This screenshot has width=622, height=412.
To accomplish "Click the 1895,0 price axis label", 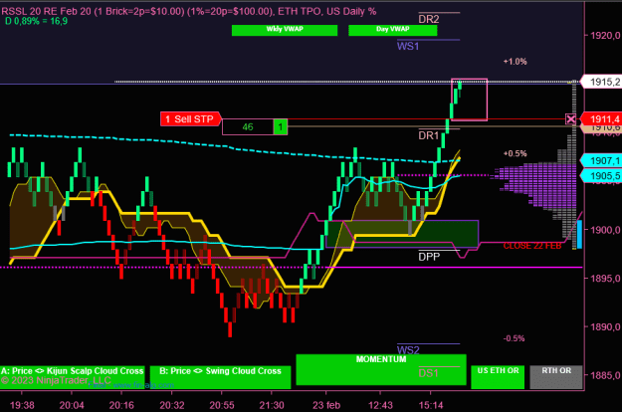I will [x=605, y=279].
